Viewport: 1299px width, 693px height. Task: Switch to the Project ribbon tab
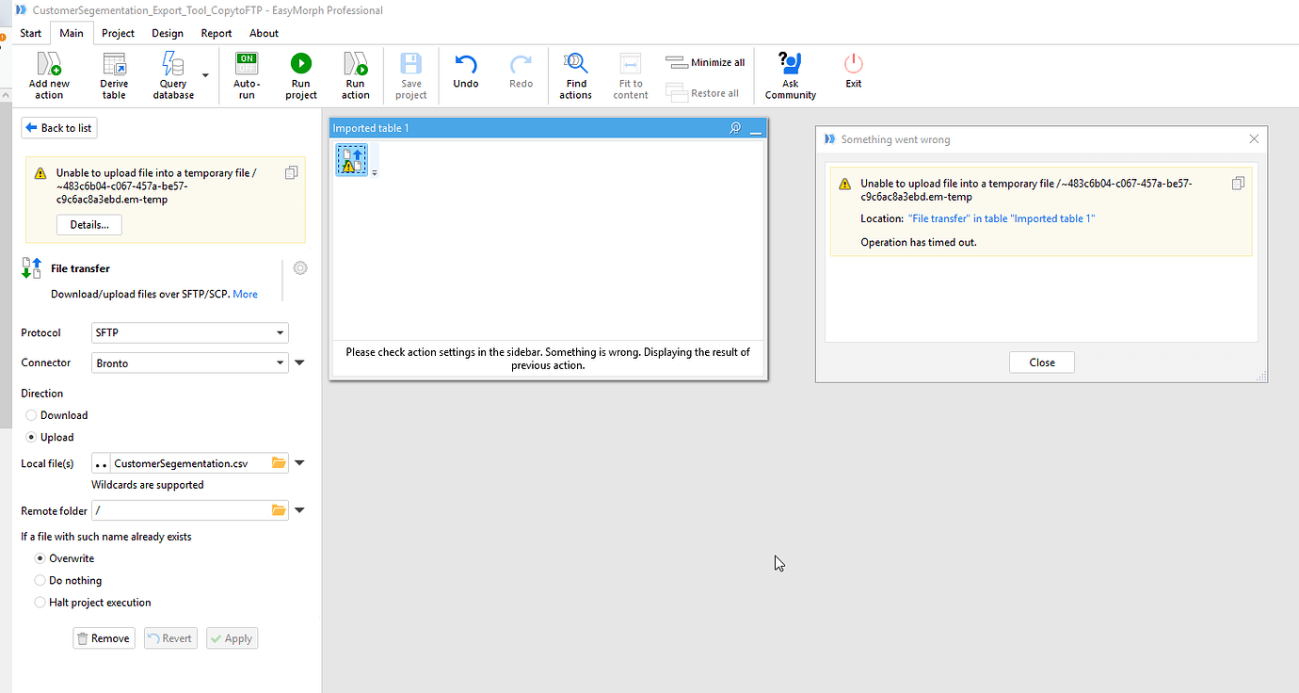point(119,33)
